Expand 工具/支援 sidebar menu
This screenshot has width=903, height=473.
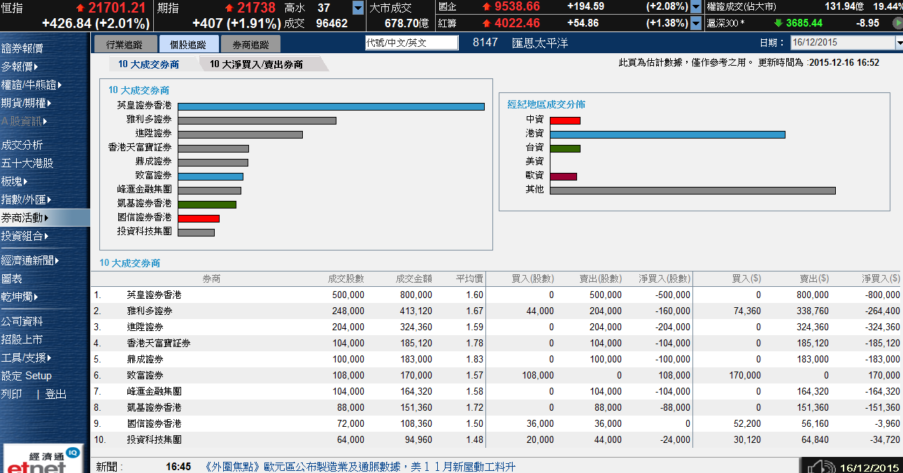[27, 358]
